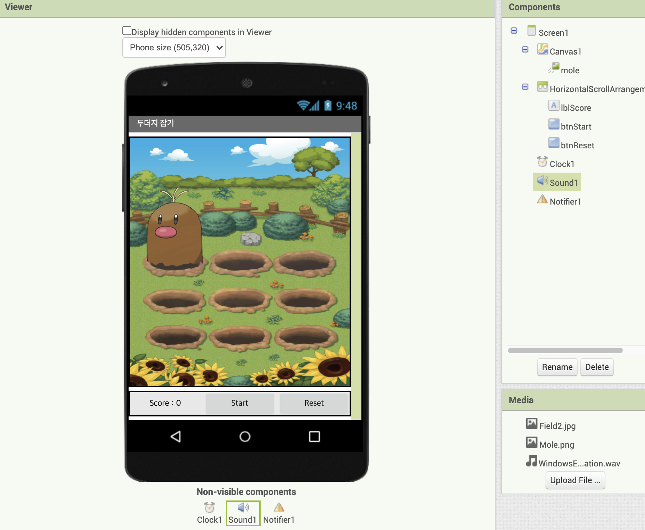Screen dimensions: 645x530
Task: Select mole in the Components tree
Action: point(570,70)
